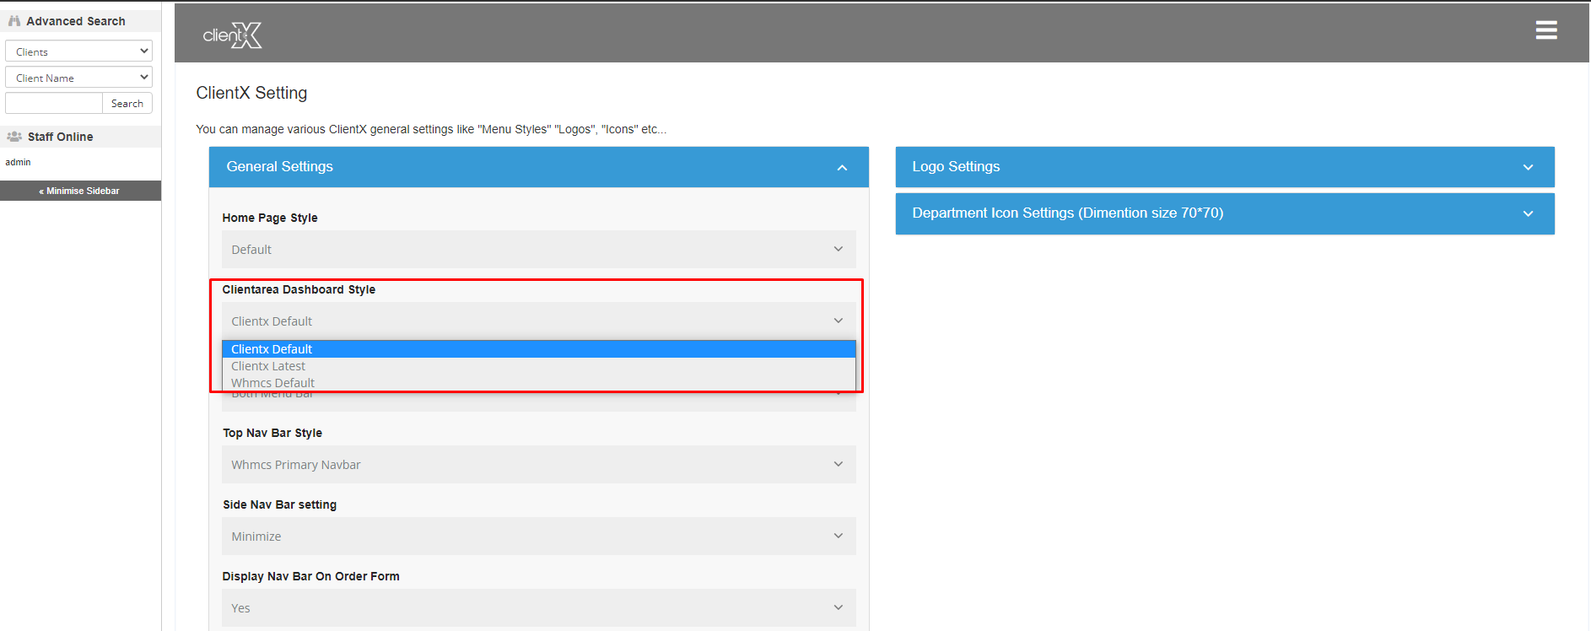The width and height of the screenshot is (1591, 631).
Task: Click Minimise Sidebar button
Action: pos(80,191)
